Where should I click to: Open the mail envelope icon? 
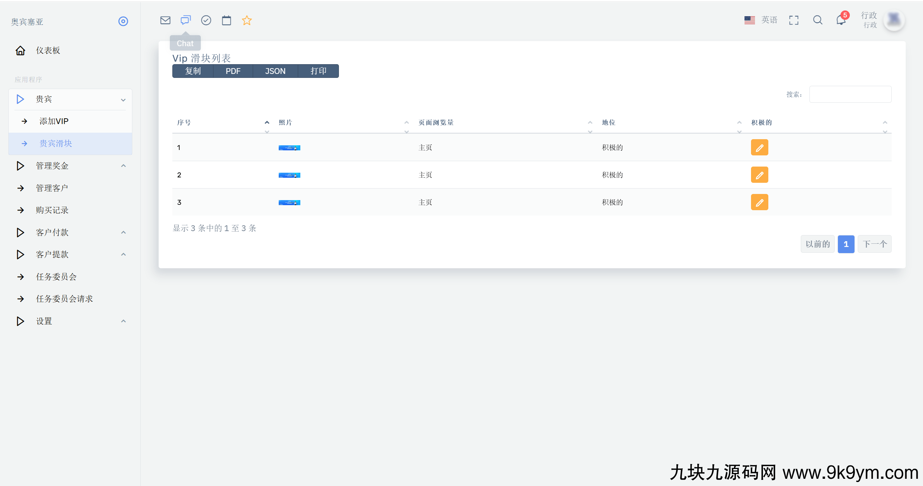point(165,20)
